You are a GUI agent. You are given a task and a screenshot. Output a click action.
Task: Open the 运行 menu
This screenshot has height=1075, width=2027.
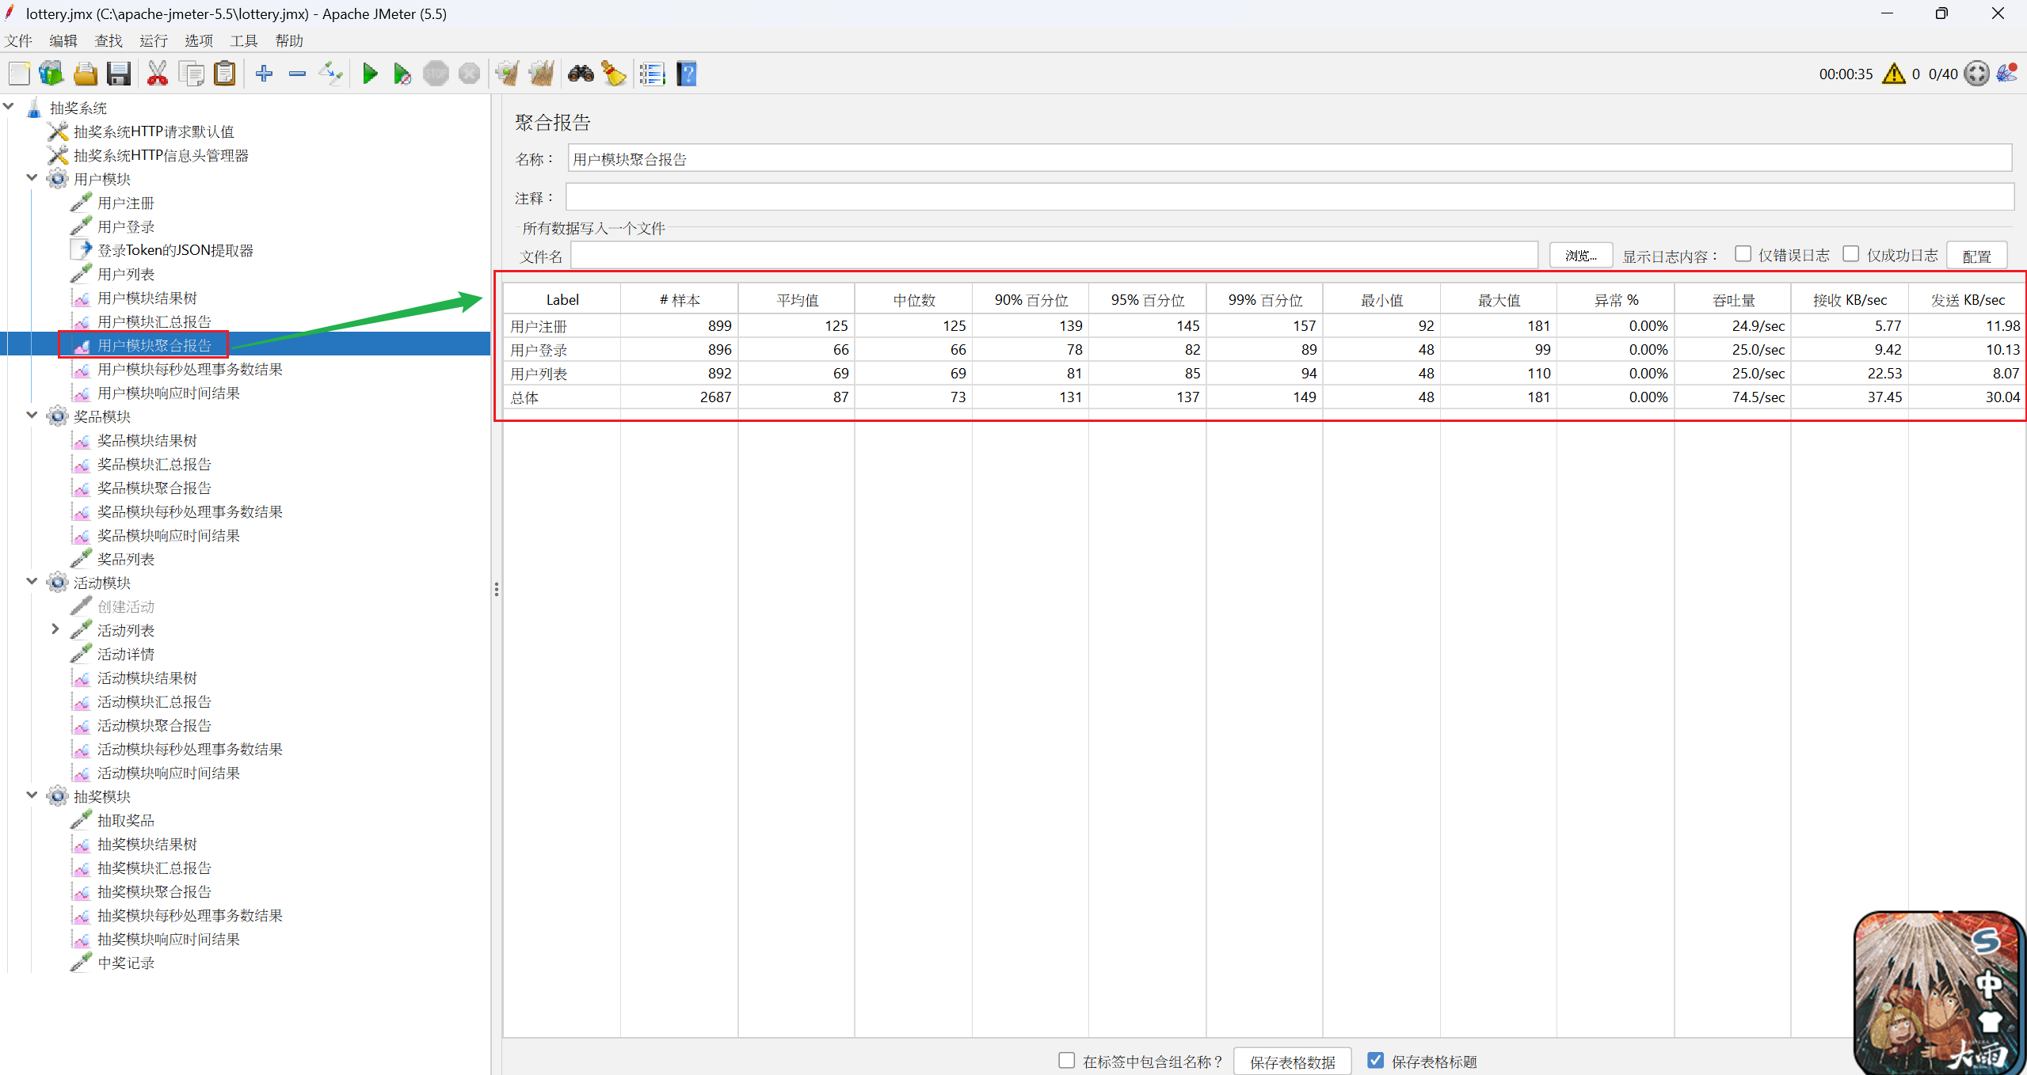pyautogui.click(x=154, y=40)
